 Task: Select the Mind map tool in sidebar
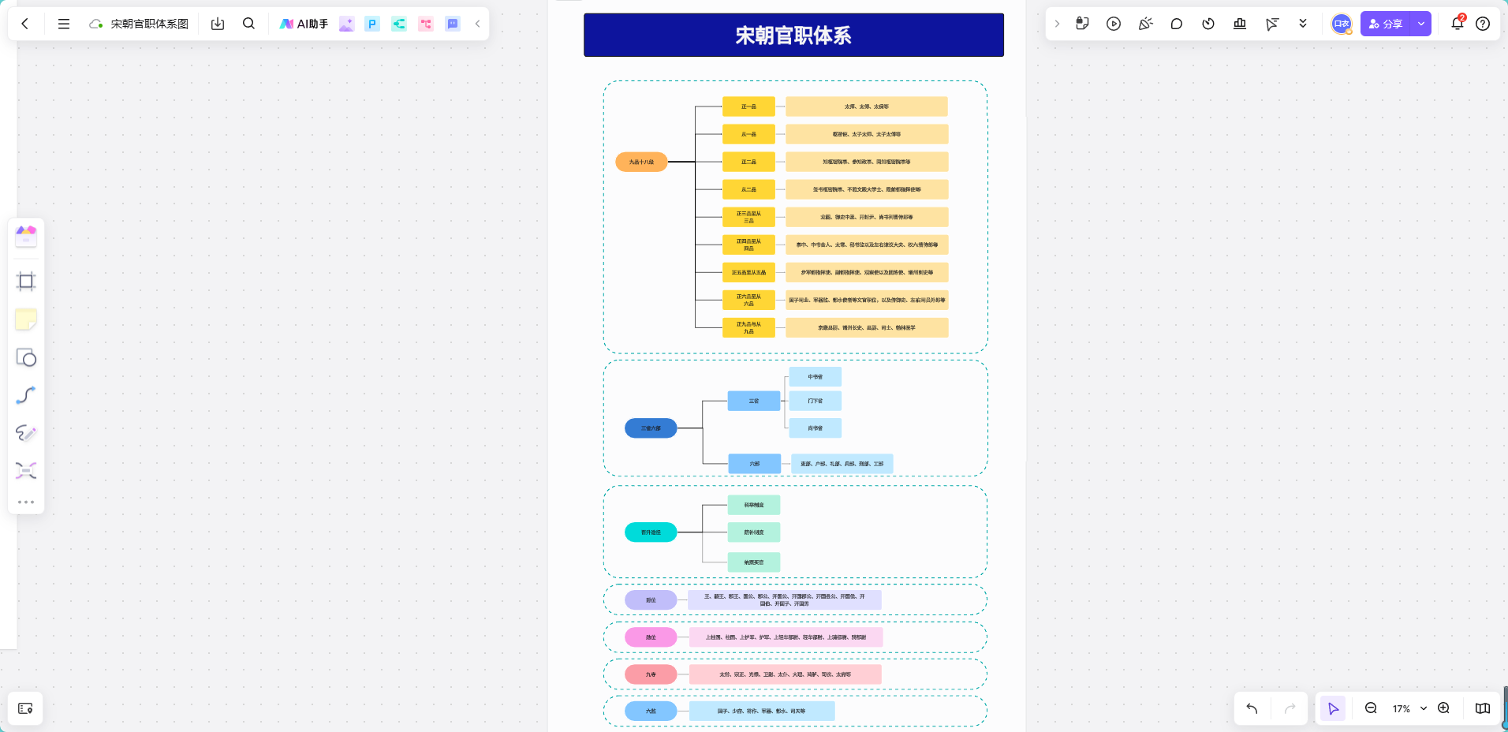pyautogui.click(x=26, y=471)
